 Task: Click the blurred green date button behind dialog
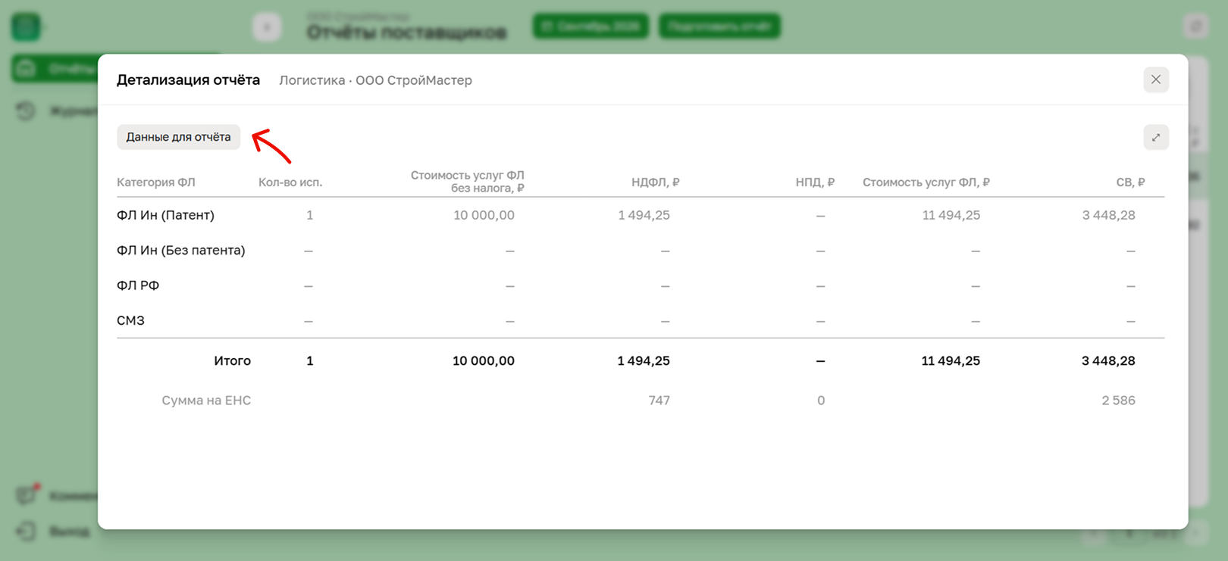tap(591, 26)
